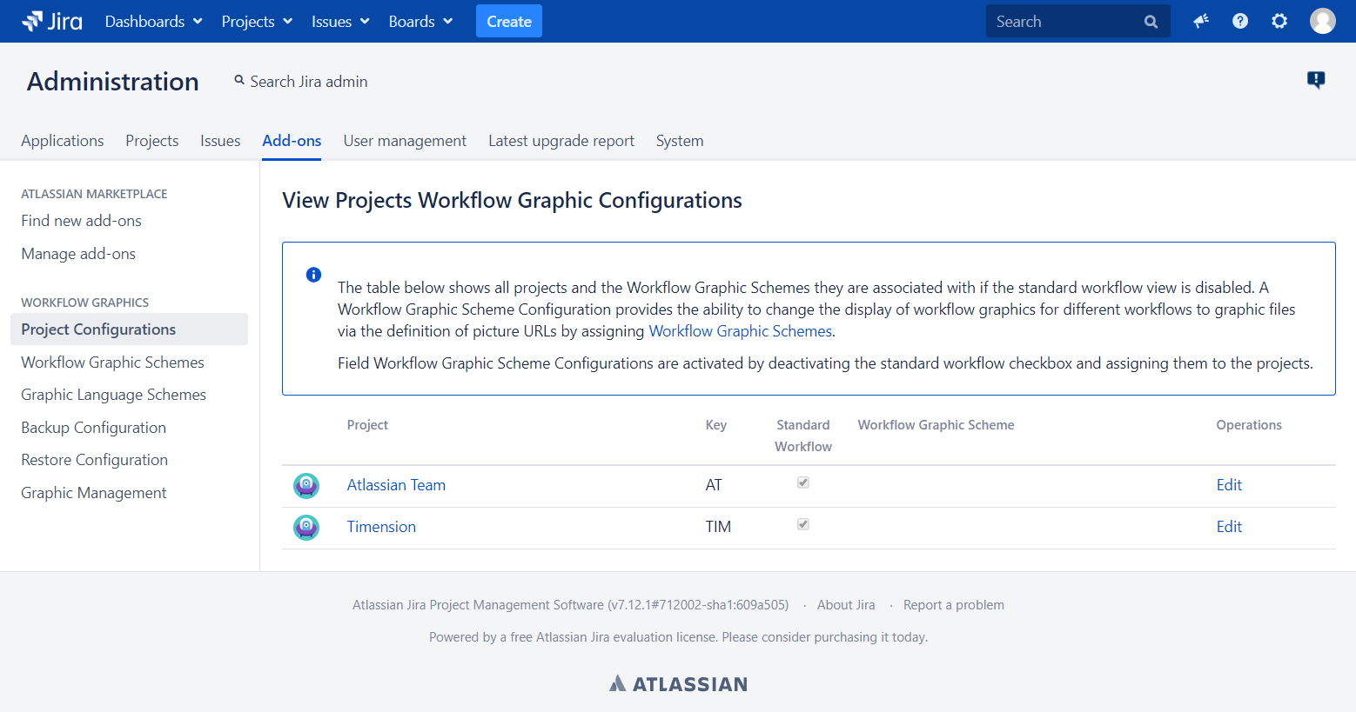Expand the Projects dropdown in top bar
The height and width of the screenshot is (712, 1356).
(x=257, y=21)
